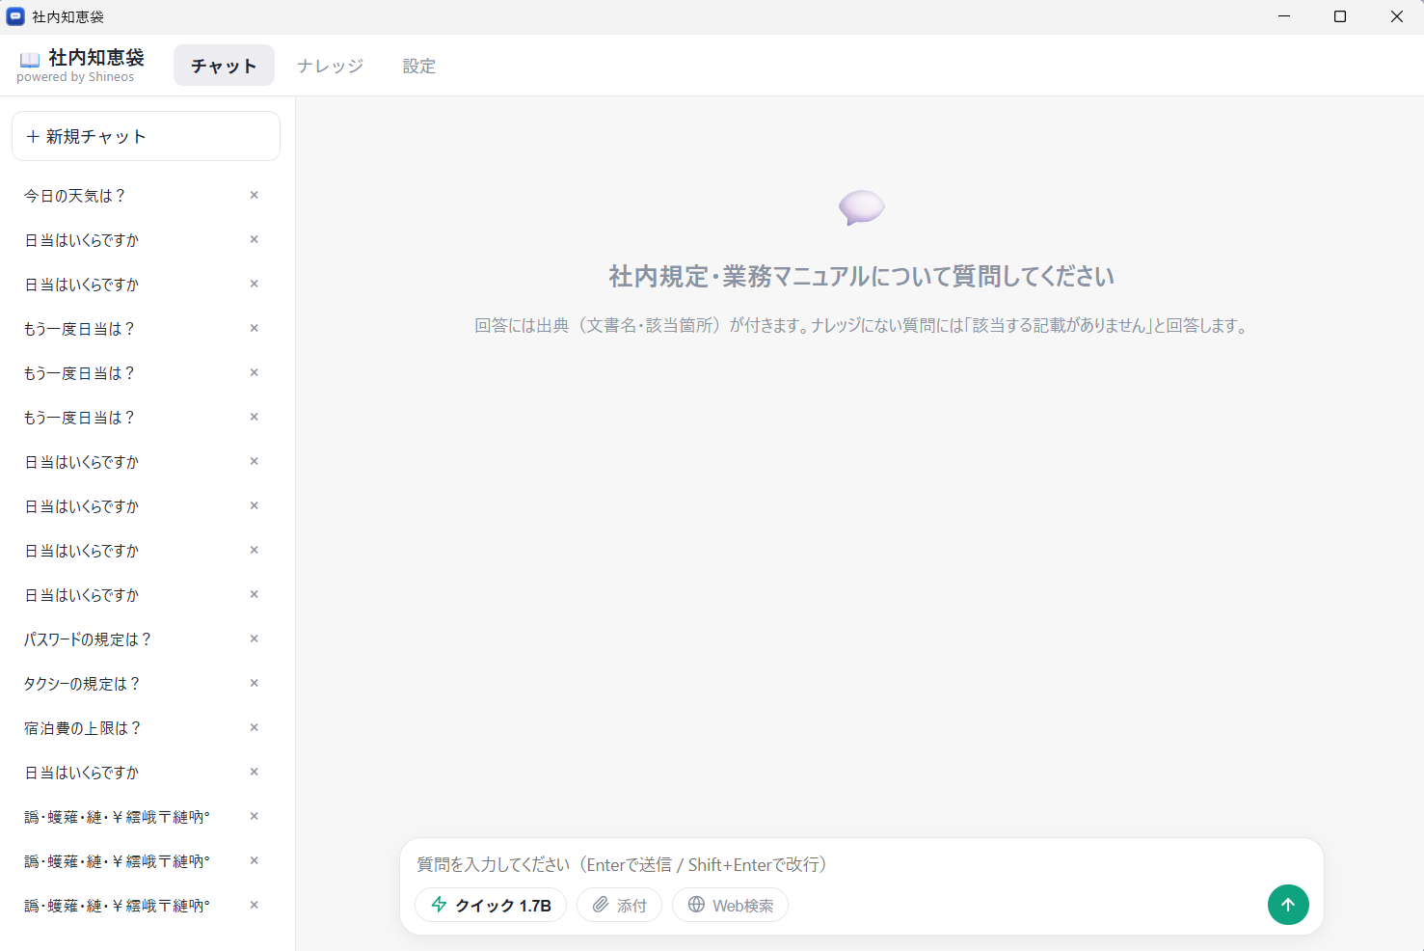Select the 宿泊費の上限は？ conversation

pyautogui.click(x=146, y=728)
